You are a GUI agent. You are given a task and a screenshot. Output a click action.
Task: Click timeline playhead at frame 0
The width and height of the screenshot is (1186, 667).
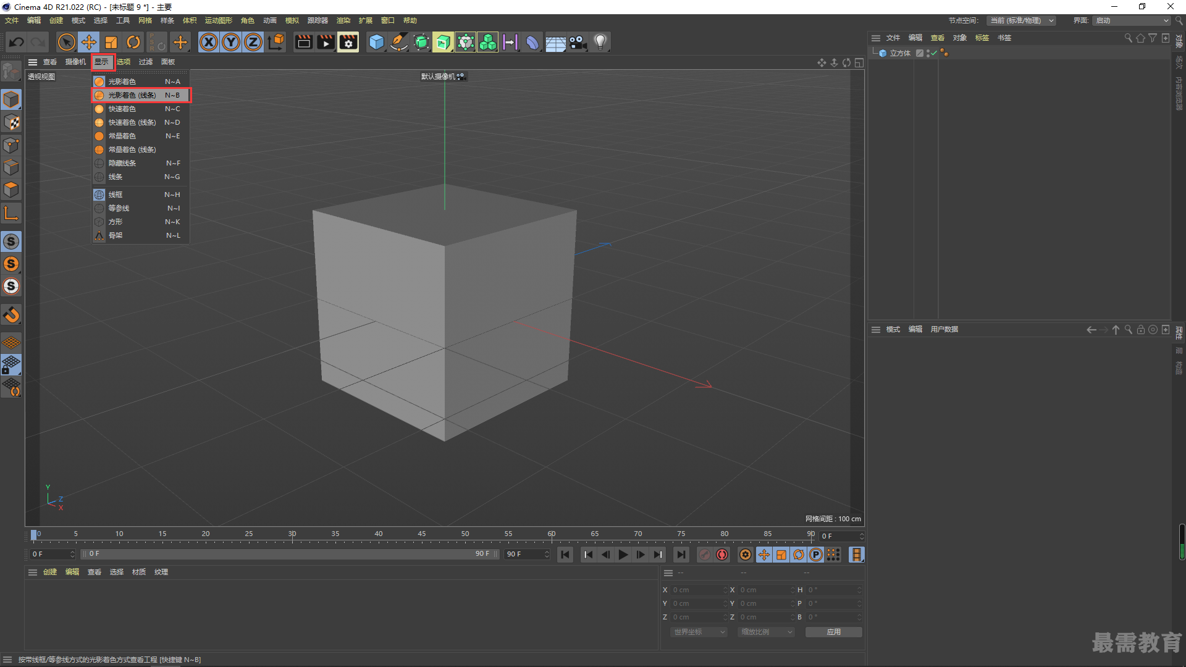click(34, 535)
